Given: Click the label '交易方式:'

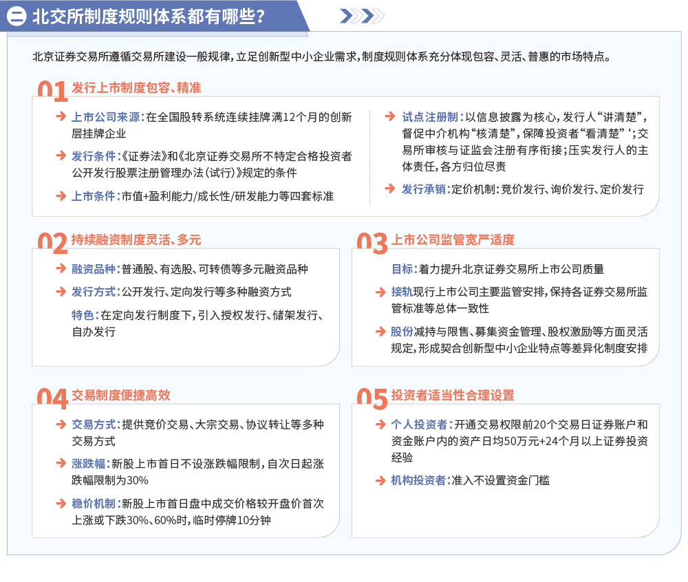Looking at the screenshot, I should [96, 424].
